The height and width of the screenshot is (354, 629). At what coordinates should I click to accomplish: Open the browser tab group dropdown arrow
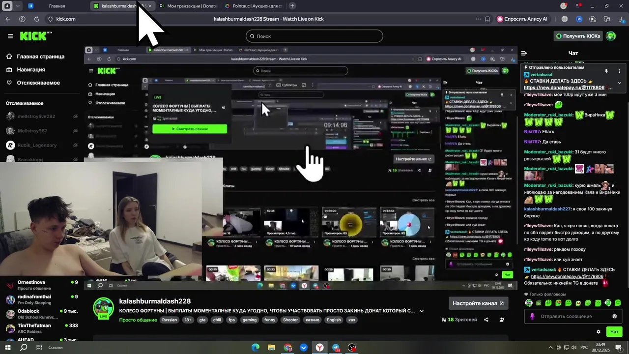pyautogui.click(x=18, y=6)
